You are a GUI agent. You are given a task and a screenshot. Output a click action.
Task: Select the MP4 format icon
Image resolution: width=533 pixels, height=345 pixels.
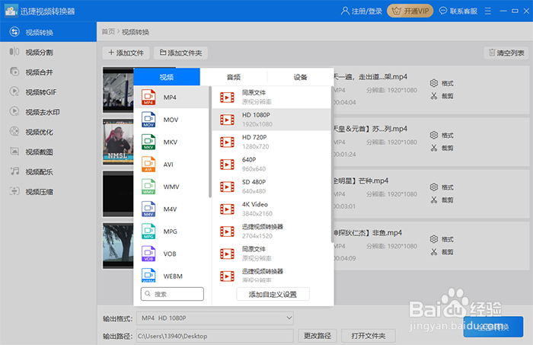(x=148, y=97)
